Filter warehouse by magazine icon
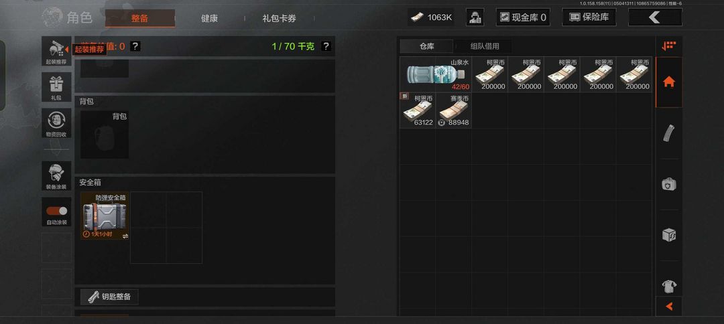 click(x=668, y=133)
